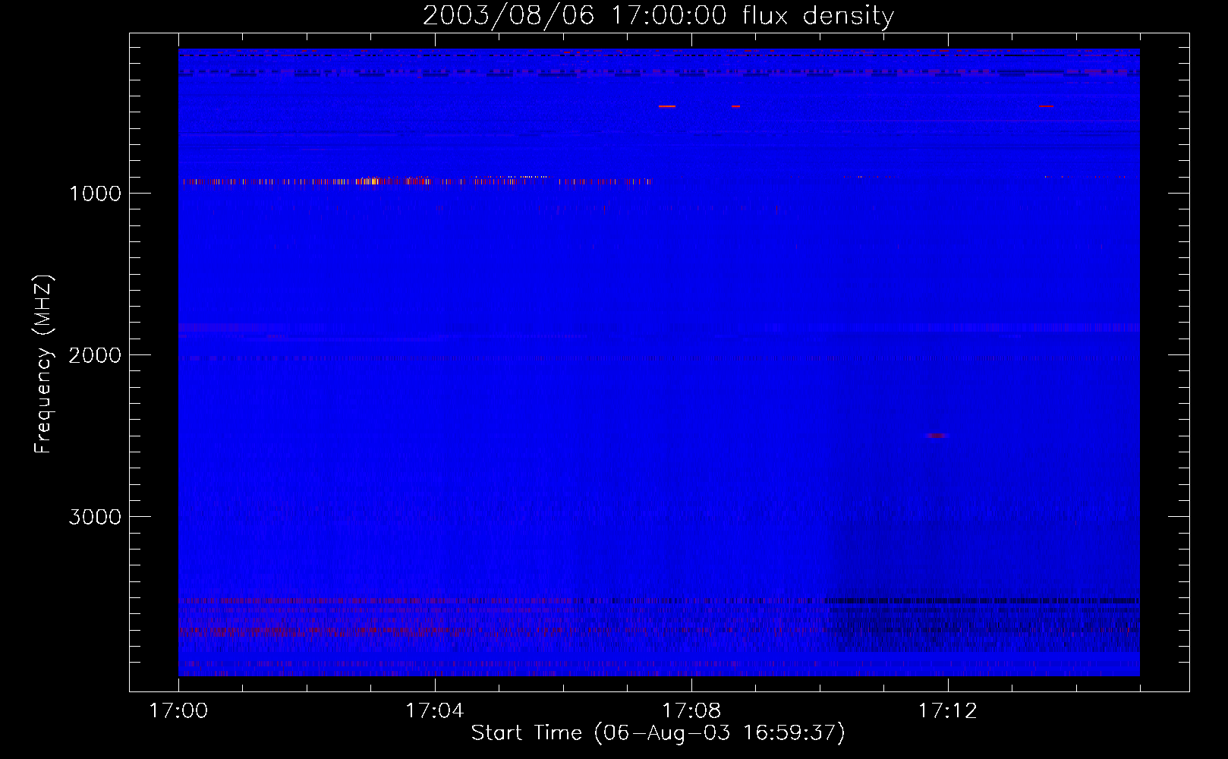Click the 1000 MHz frequency tick label
Viewport: 1228px width, 759px height.
pyautogui.click(x=95, y=194)
